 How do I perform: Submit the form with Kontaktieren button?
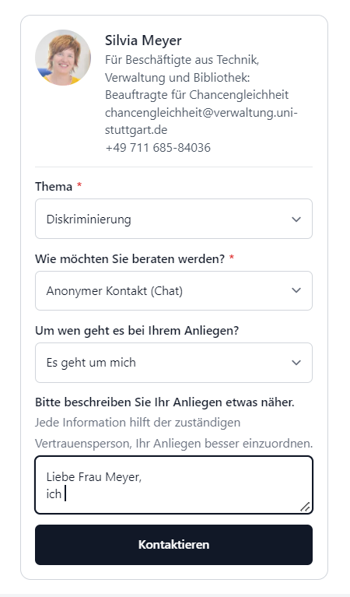click(174, 544)
